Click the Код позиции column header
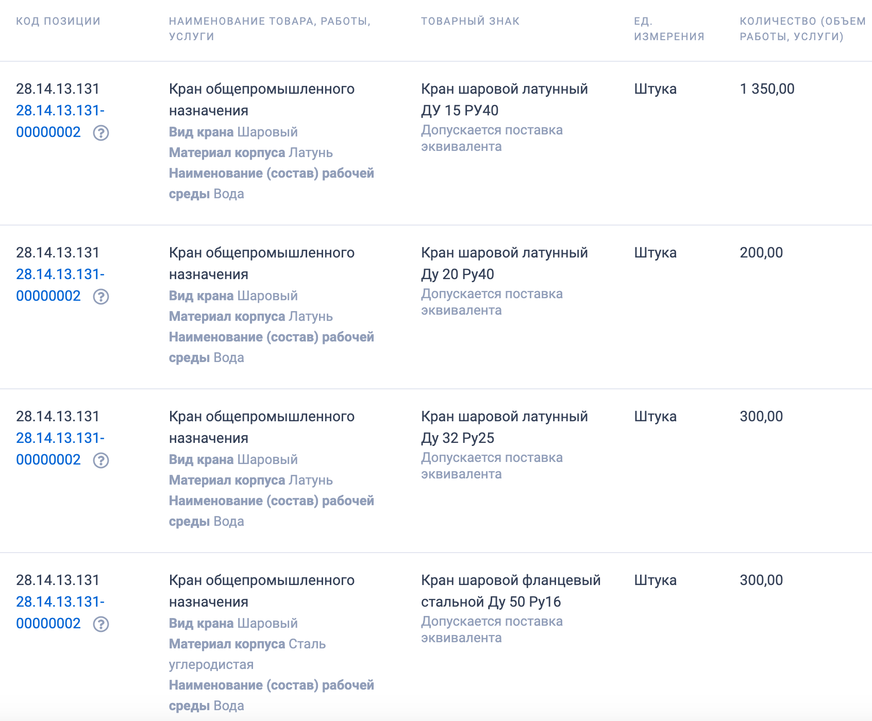 pyautogui.click(x=58, y=21)
